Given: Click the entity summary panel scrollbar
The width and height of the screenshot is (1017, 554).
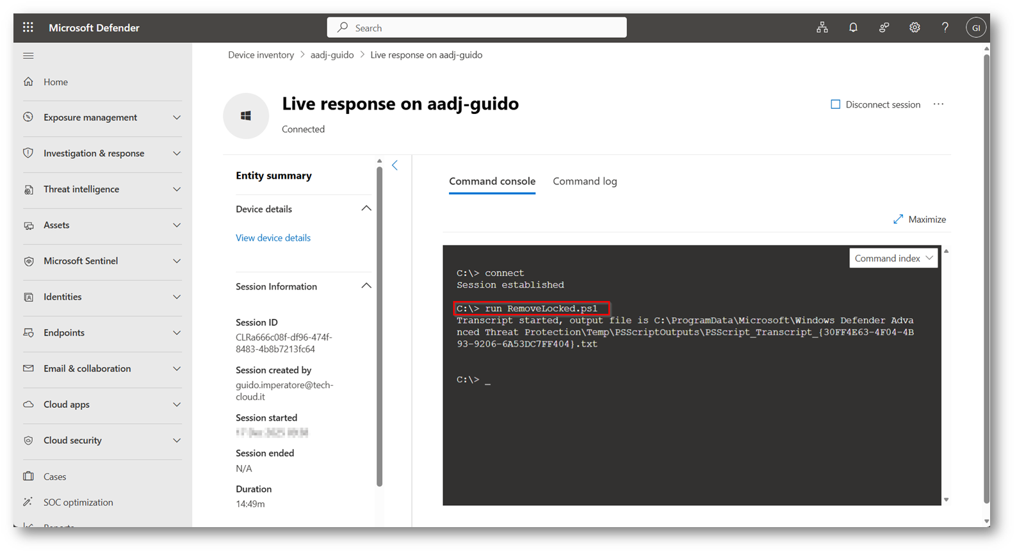Looking at the screenshot, I should coord(379,327).
